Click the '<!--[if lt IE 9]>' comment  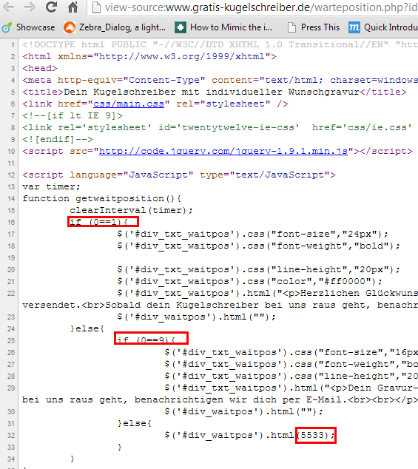pos(73,115)
